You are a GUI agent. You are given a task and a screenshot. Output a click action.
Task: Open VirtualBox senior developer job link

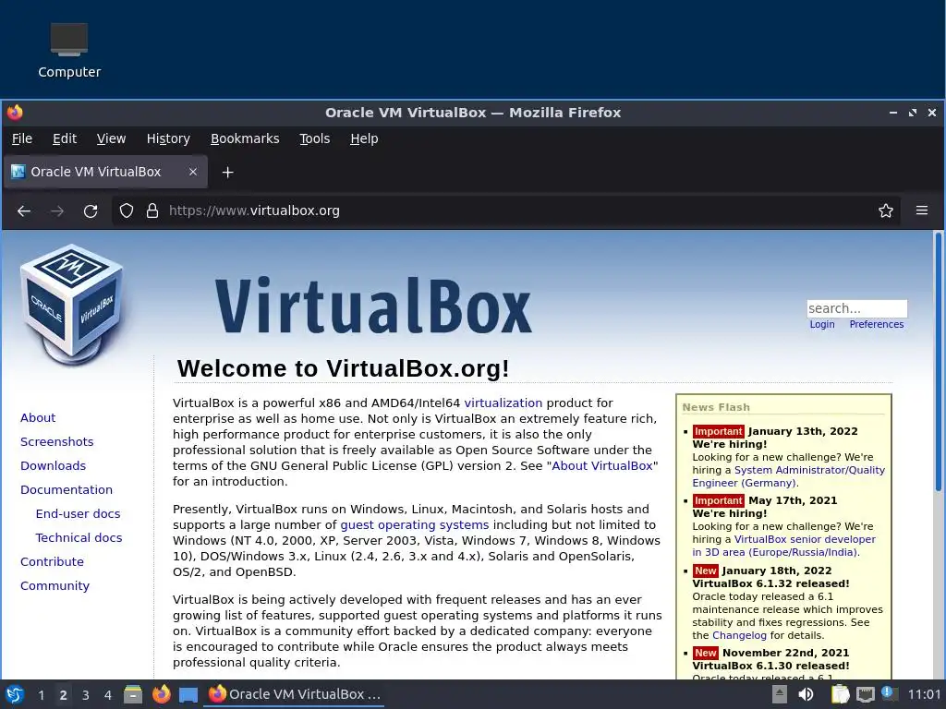tap(783, 546)
